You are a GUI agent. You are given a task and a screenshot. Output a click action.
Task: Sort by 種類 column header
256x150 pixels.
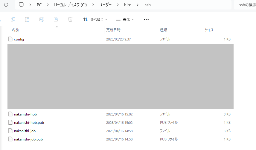pos(163,30)
